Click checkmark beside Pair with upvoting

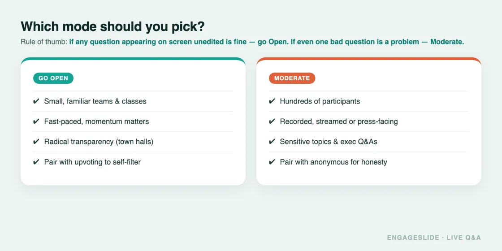[36, 162]
